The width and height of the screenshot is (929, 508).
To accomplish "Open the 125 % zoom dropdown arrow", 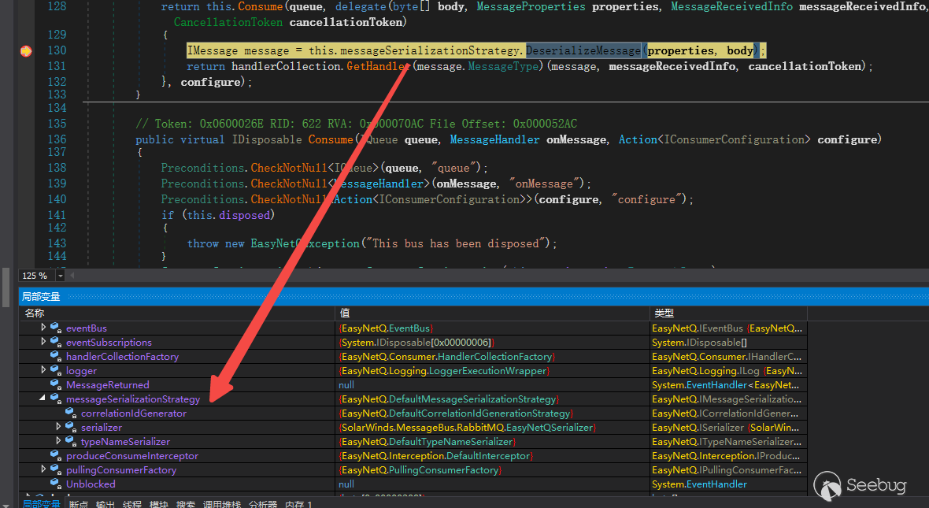I will point(60,276).
